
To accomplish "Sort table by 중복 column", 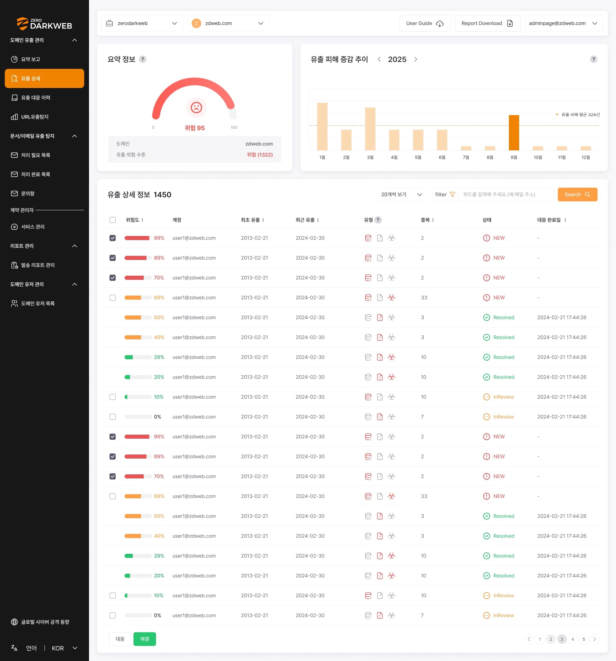I will click(433, 220).
